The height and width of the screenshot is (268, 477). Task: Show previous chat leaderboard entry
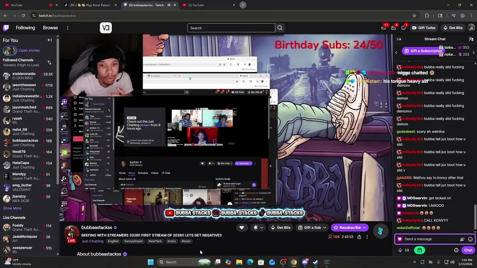396,52
